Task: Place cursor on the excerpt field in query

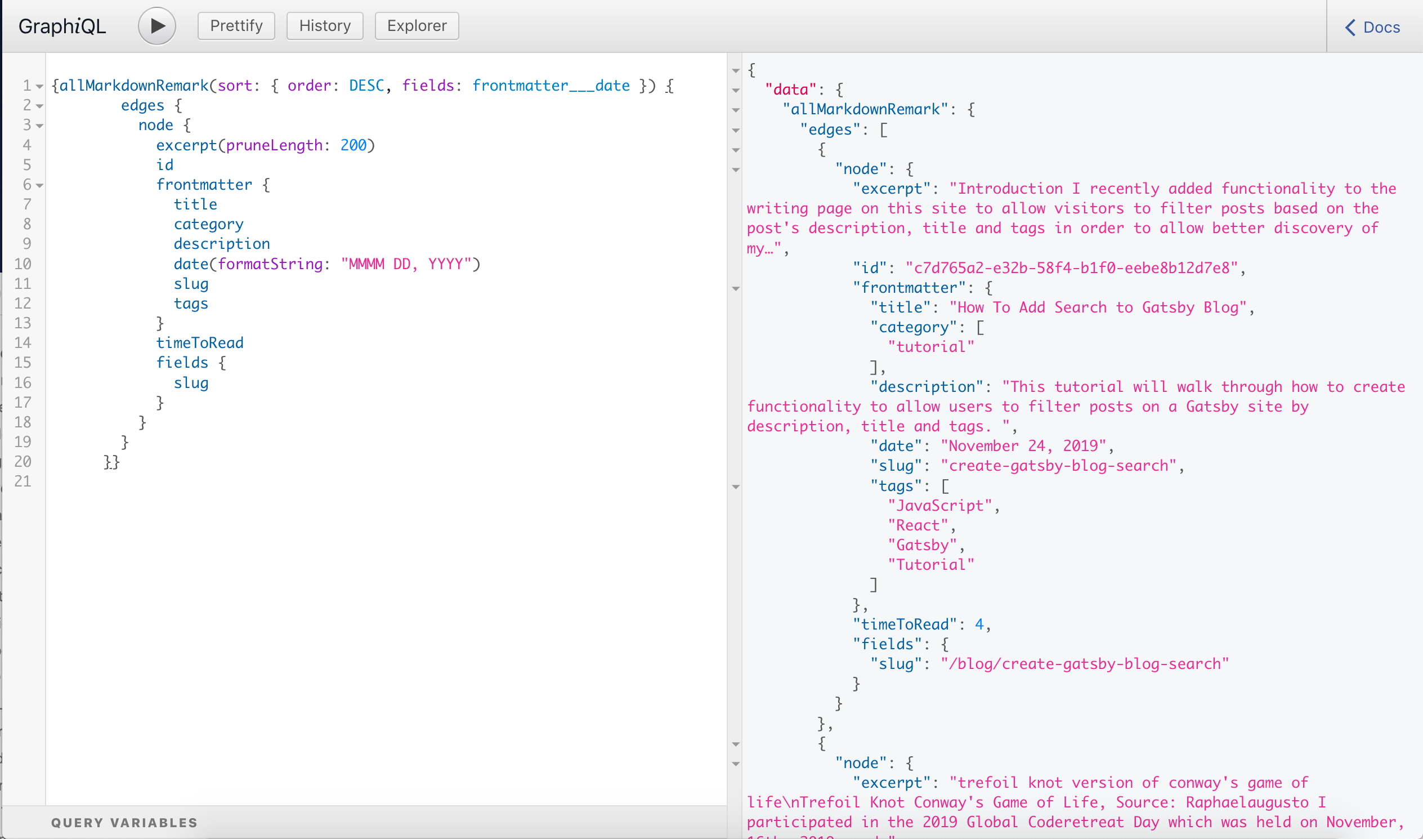Action: point(186,145)
